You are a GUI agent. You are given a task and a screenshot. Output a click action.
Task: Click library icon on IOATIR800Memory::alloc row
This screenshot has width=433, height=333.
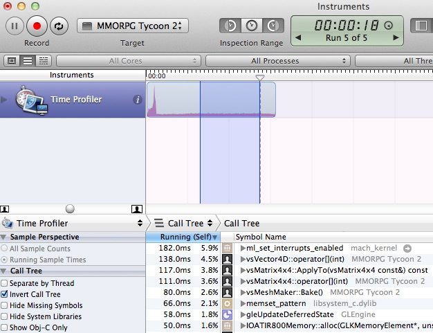pos(227,325)
